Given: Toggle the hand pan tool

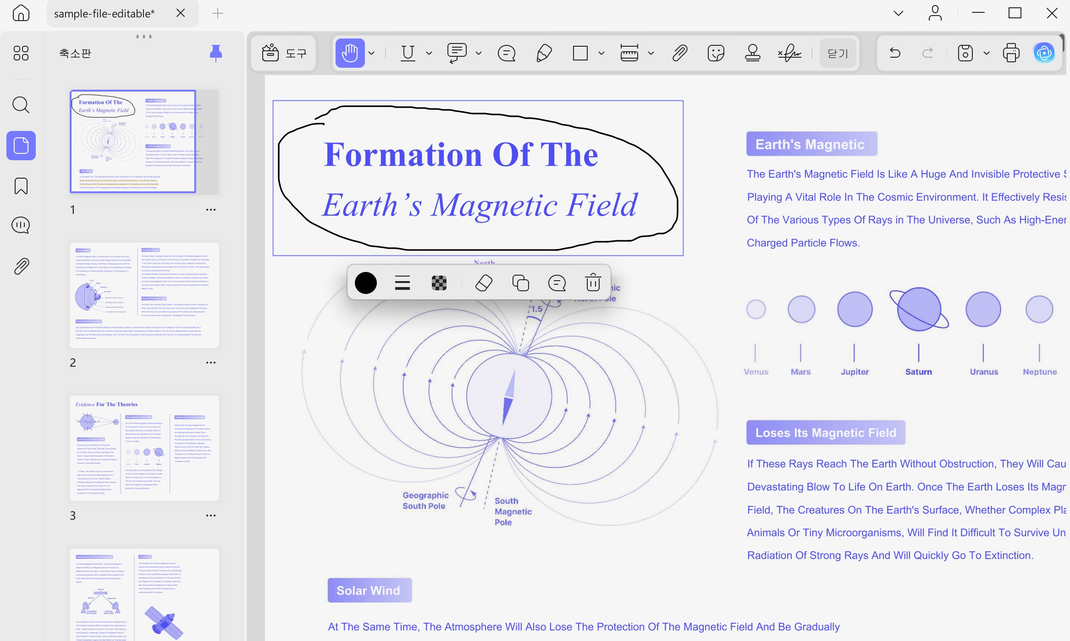Looking at the screenshot, I should tap(350, 53).
